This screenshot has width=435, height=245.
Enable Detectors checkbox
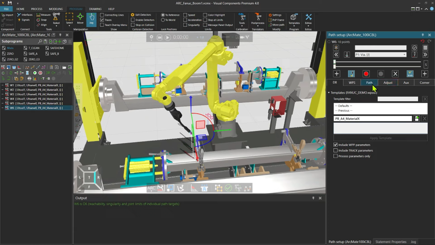point(133,20)
